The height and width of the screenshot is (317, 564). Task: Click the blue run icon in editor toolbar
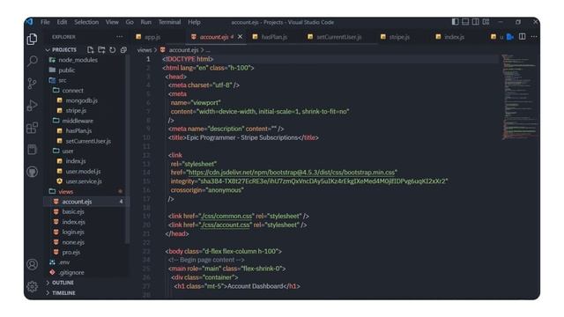click(x=510, y=37)
